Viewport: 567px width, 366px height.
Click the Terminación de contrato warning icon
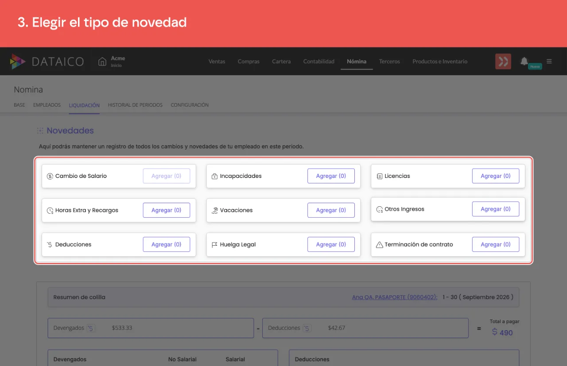coord(380,245)
